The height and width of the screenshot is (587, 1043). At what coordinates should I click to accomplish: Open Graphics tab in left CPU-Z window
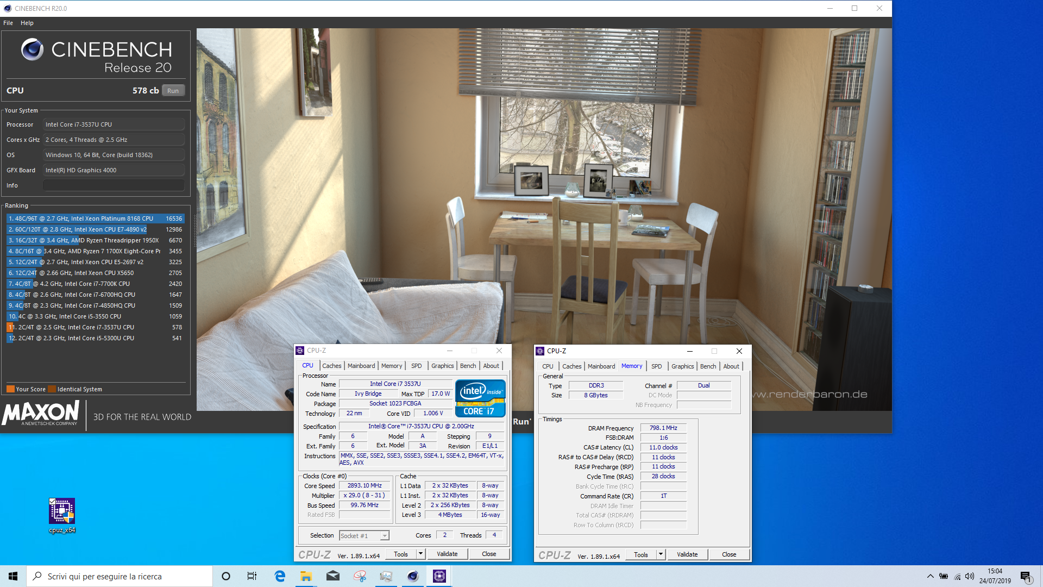click(443, 366)
